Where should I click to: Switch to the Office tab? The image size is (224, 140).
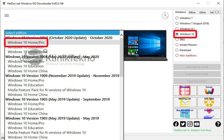pos(192,13)
